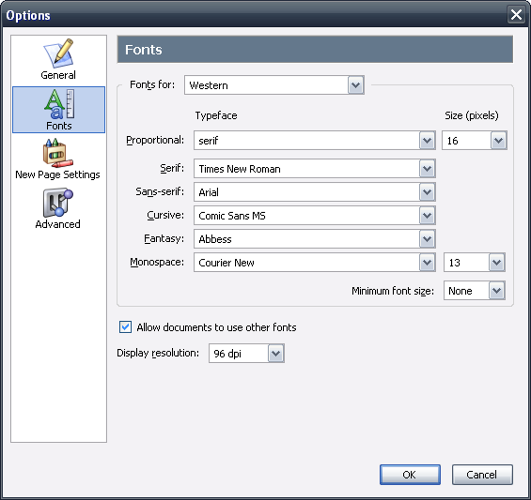The height and width of the screenshot is (500, 531).
Task: Click the Sans-serif: label
Action: [160, 192]
